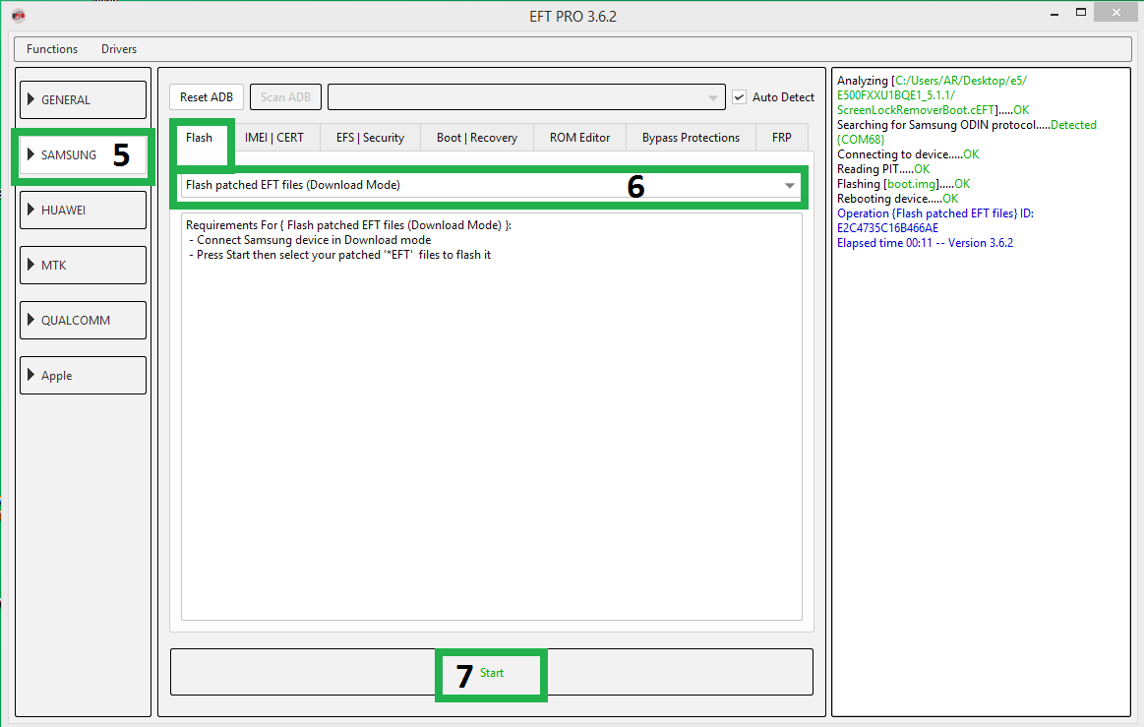Screen dimensions: 1144x727
Task: Click the Scan ADB button
Action: coord(285,97)
